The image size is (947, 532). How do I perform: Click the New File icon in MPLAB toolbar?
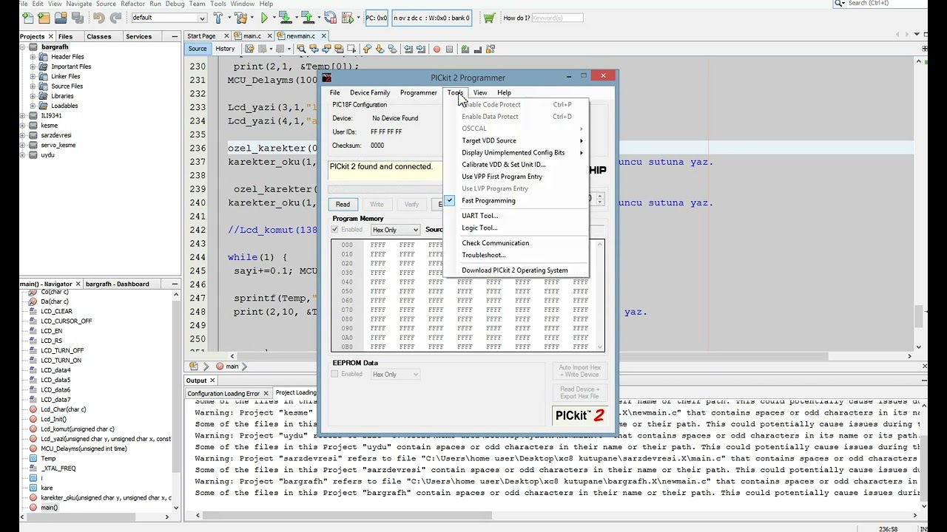[x=27, y=18]
